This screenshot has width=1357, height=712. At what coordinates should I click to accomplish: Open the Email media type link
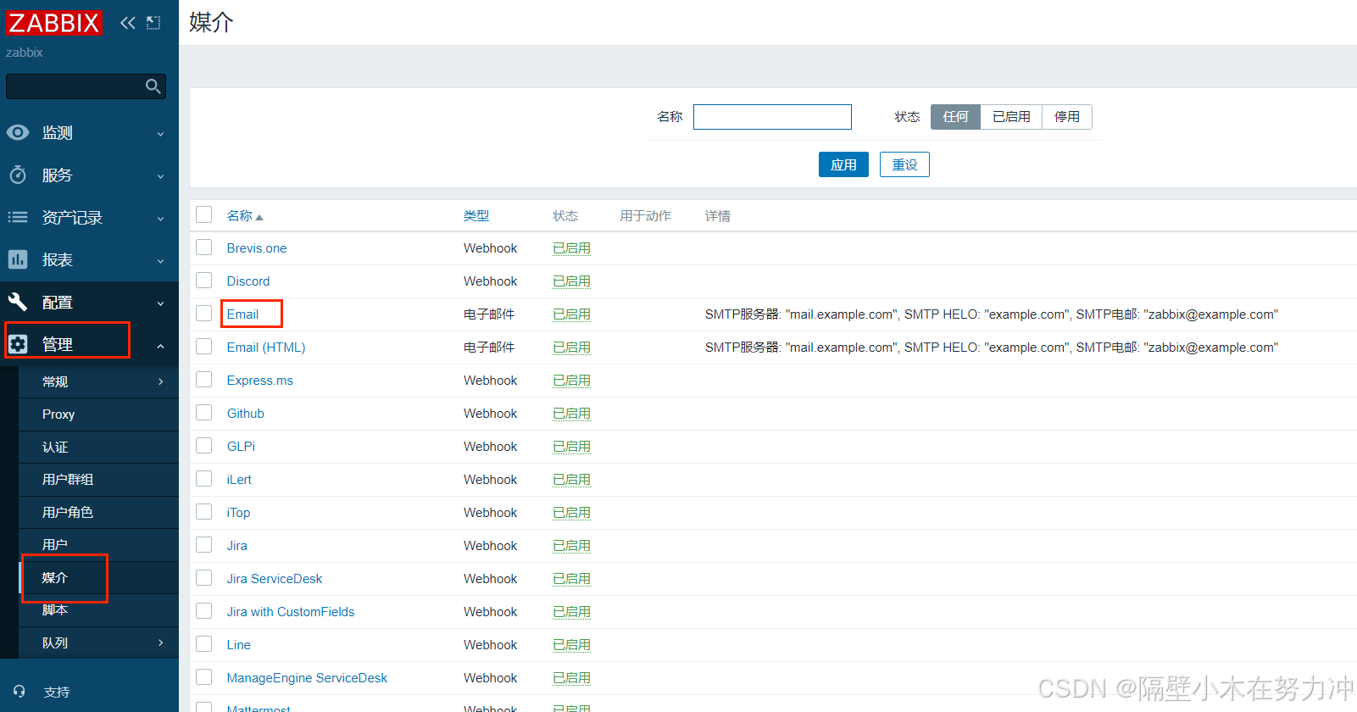point(242,314)
